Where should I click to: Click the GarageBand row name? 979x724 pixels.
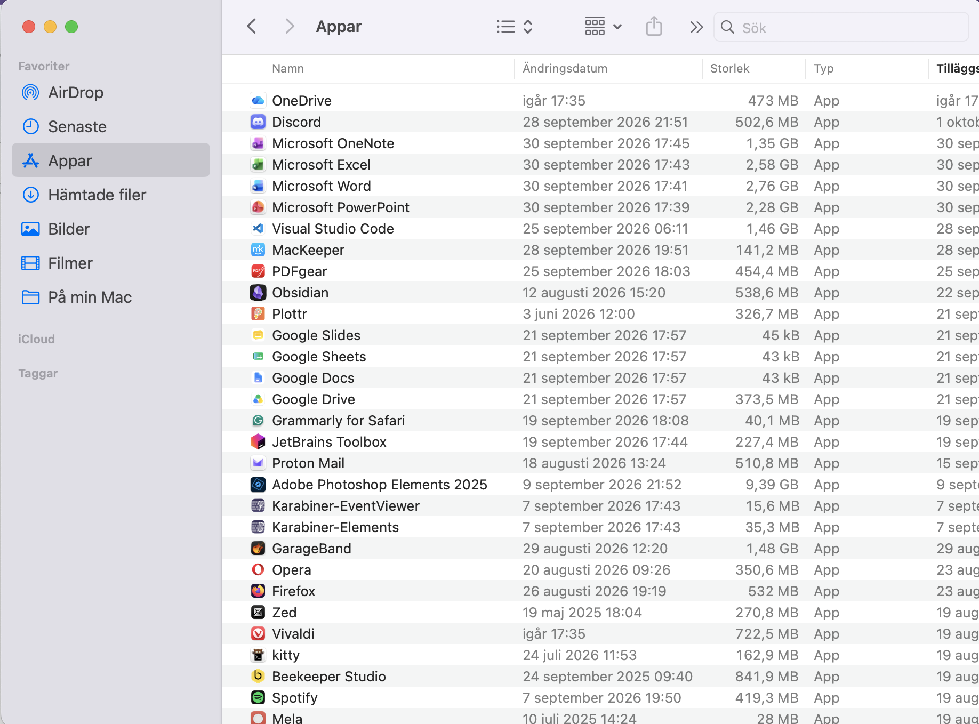[312, 549]
